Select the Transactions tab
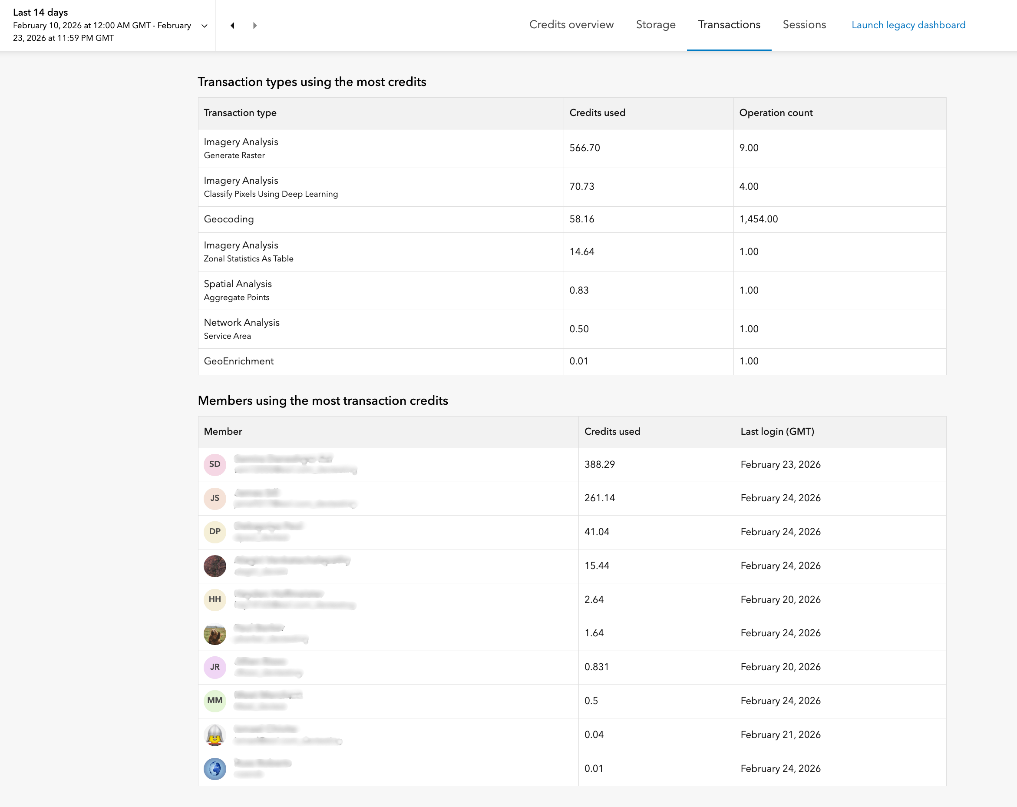Image resolution: width=1017 pixels, height=807 pixels. 729,25
